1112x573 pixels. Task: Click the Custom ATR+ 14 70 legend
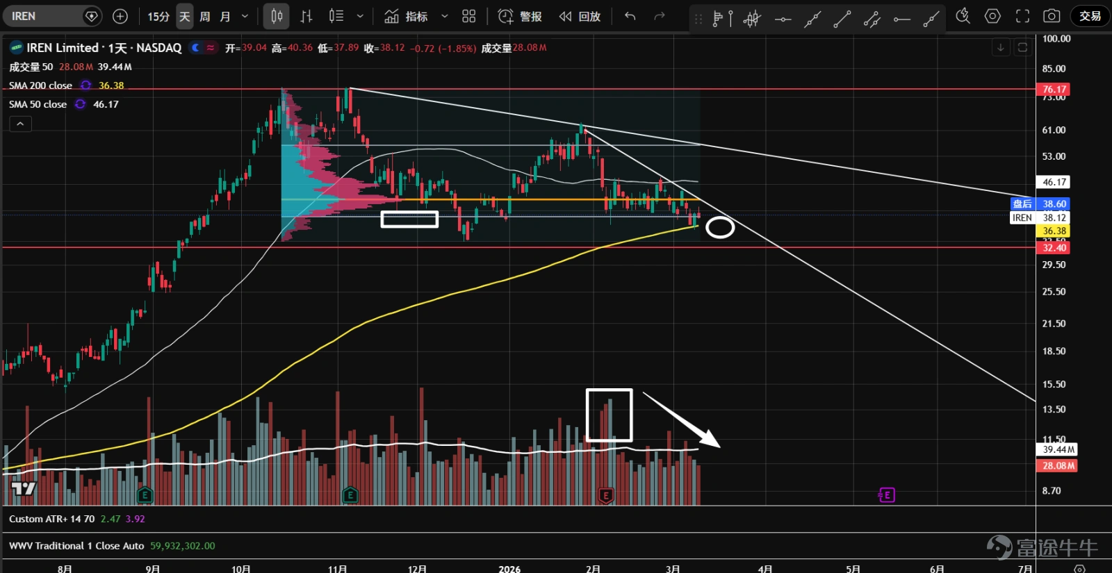coord(51,519)
